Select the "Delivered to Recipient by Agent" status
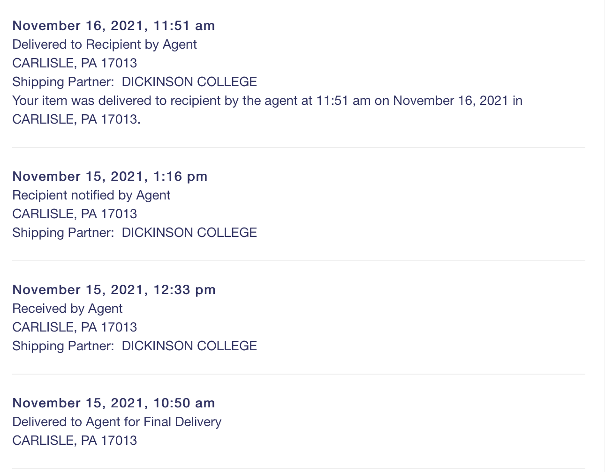 click(x=105, y=44)
